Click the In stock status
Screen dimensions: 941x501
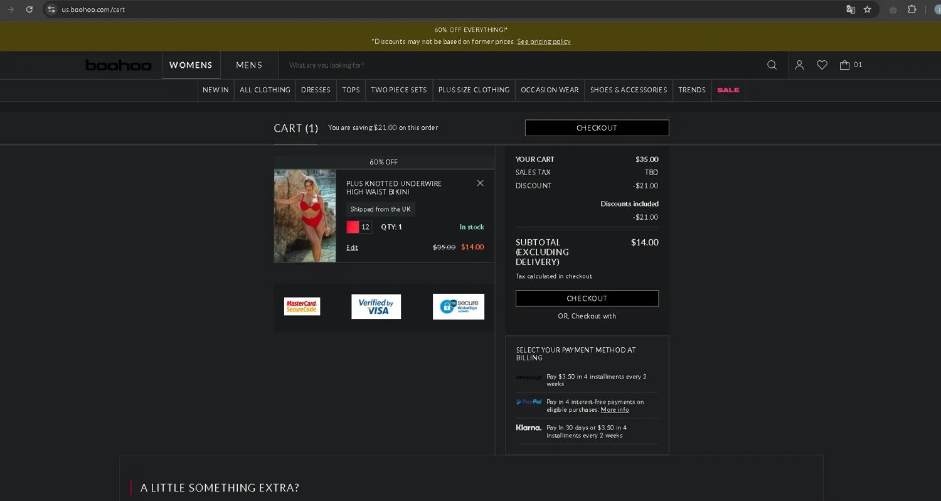[472, 227]
